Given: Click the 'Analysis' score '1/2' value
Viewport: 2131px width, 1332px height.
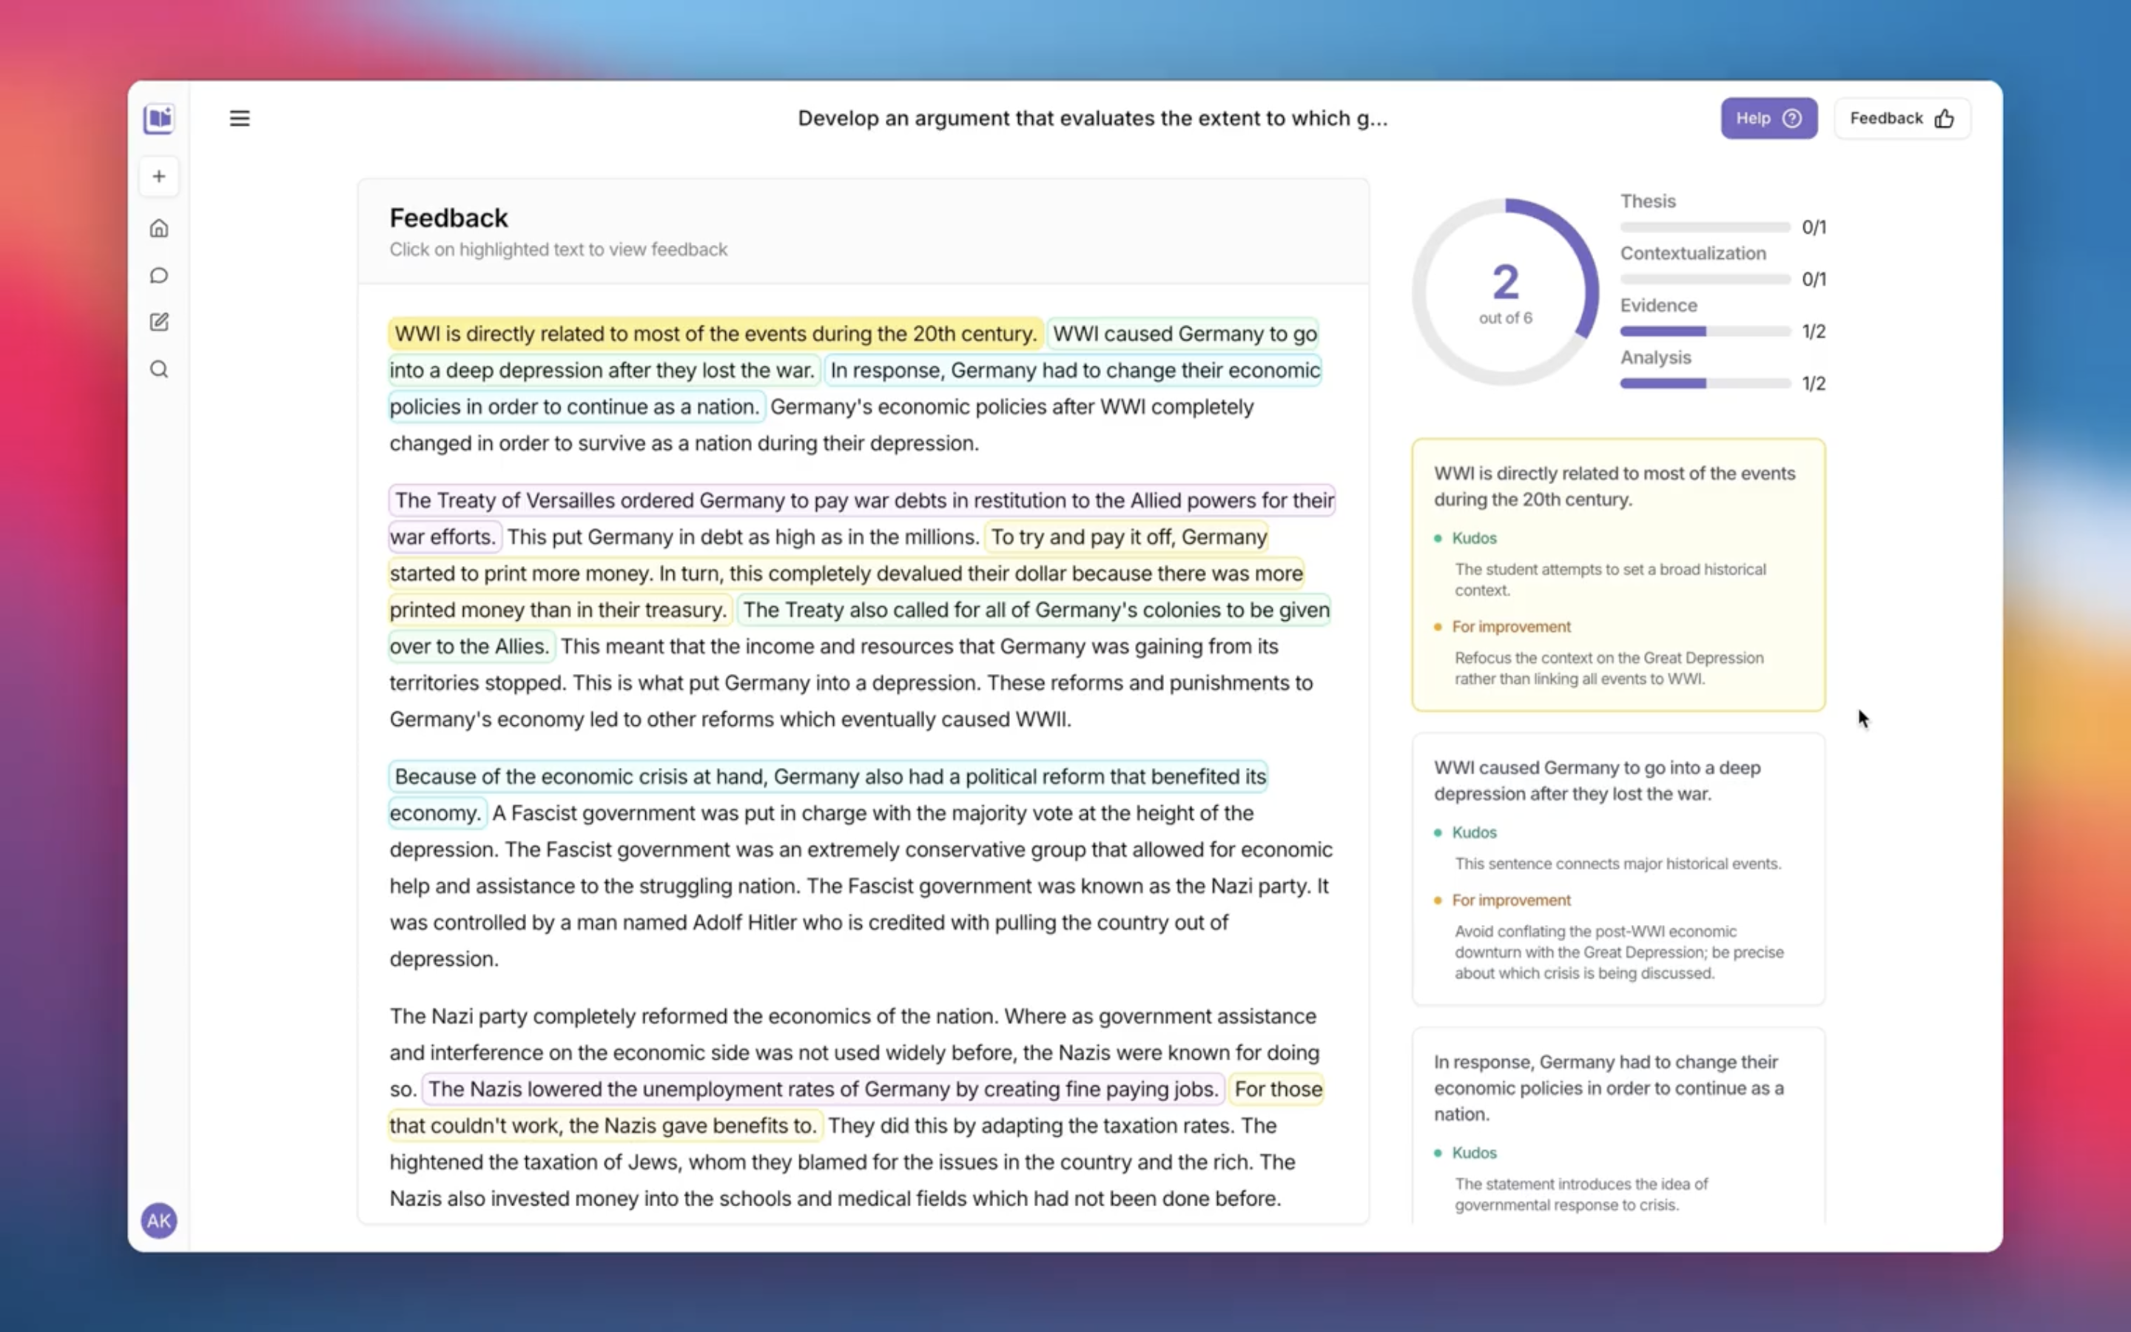Looking at the screenshot, I should click(x=1813, y=383).
